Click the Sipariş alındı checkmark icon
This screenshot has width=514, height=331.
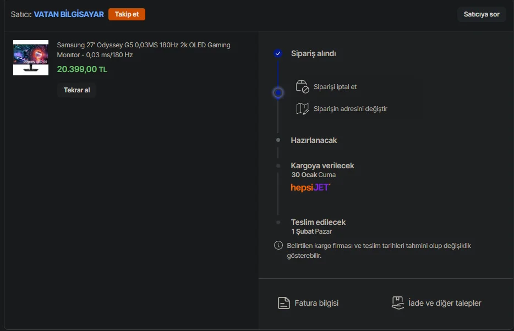[278, 53]
